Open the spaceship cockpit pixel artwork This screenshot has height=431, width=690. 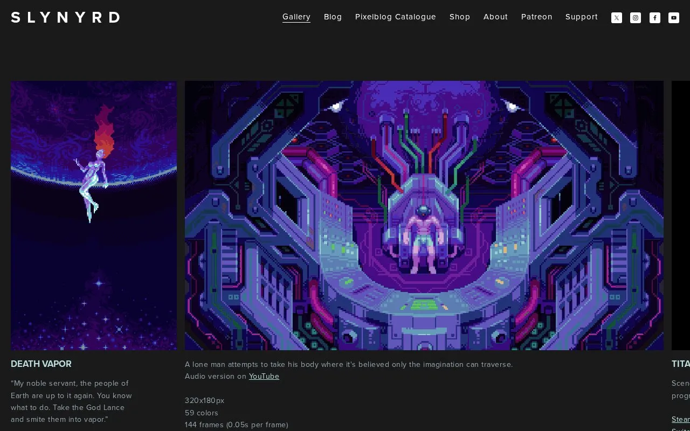424,215
